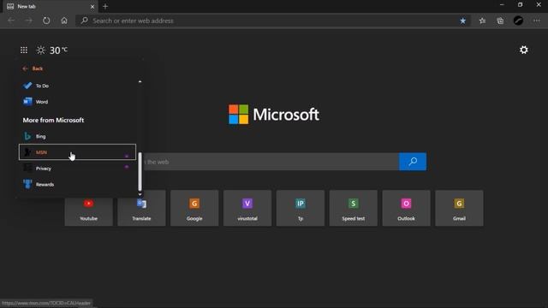Image resolution: width=548 pixels, height=308 pixels.
Task: Open Privacy from the menu
Action: [x=77, y=169]
